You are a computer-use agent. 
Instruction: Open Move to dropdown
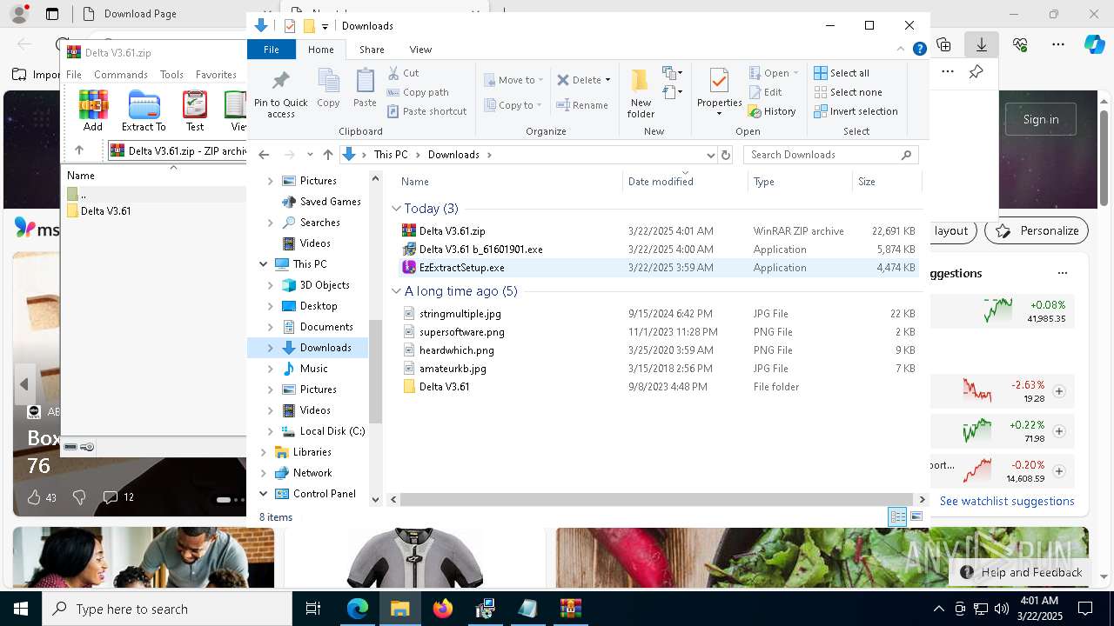513,80
